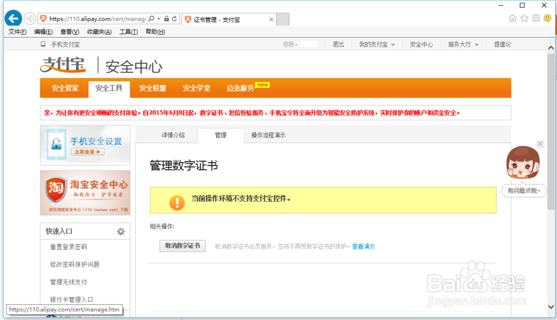Open the 安全中心 top link
This screenshot has width=557, height=320.
click(421, 45)
